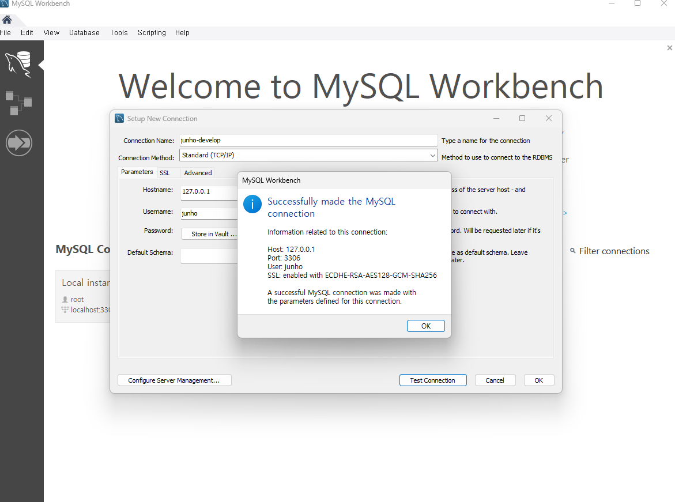Open the Connection Method dropdown
This screenshot has width=675, height=502.
(432, 155)
